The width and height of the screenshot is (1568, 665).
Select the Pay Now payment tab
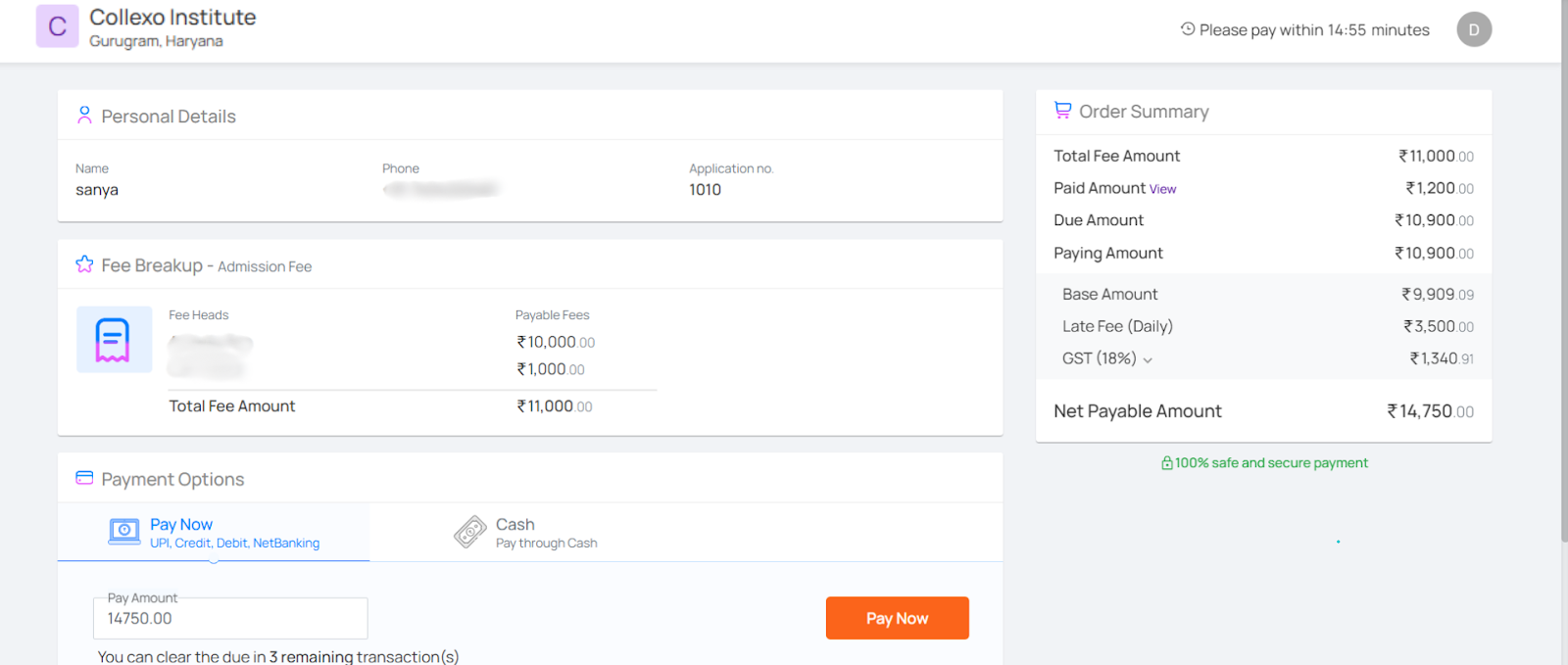214,533
